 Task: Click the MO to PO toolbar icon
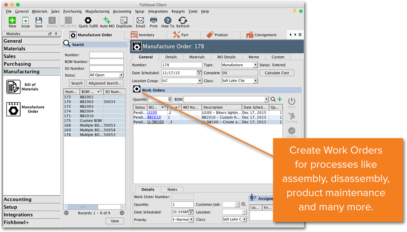[x=68, y=20]
